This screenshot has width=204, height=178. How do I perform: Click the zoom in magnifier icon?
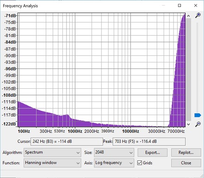pos(198,15)
